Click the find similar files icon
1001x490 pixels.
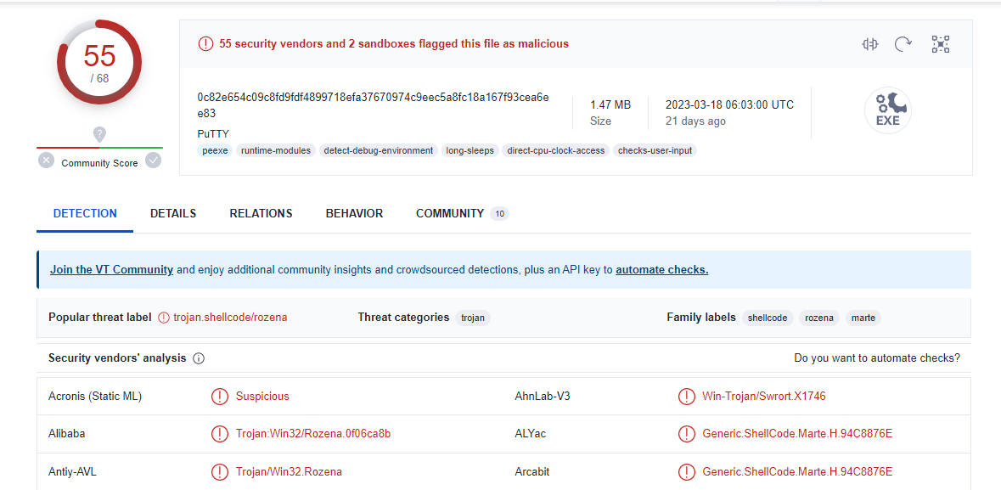[869, 44]
